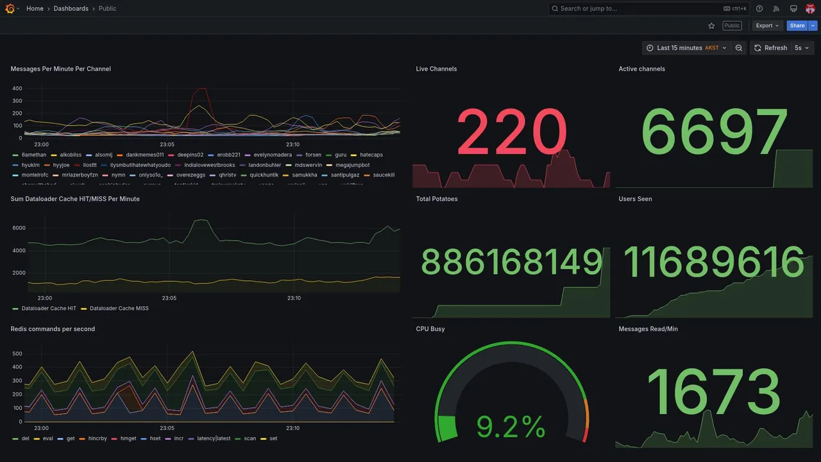Click the Messages Read/Min value 1673
This screenshot has height=462, width=821.
[713, 393]
